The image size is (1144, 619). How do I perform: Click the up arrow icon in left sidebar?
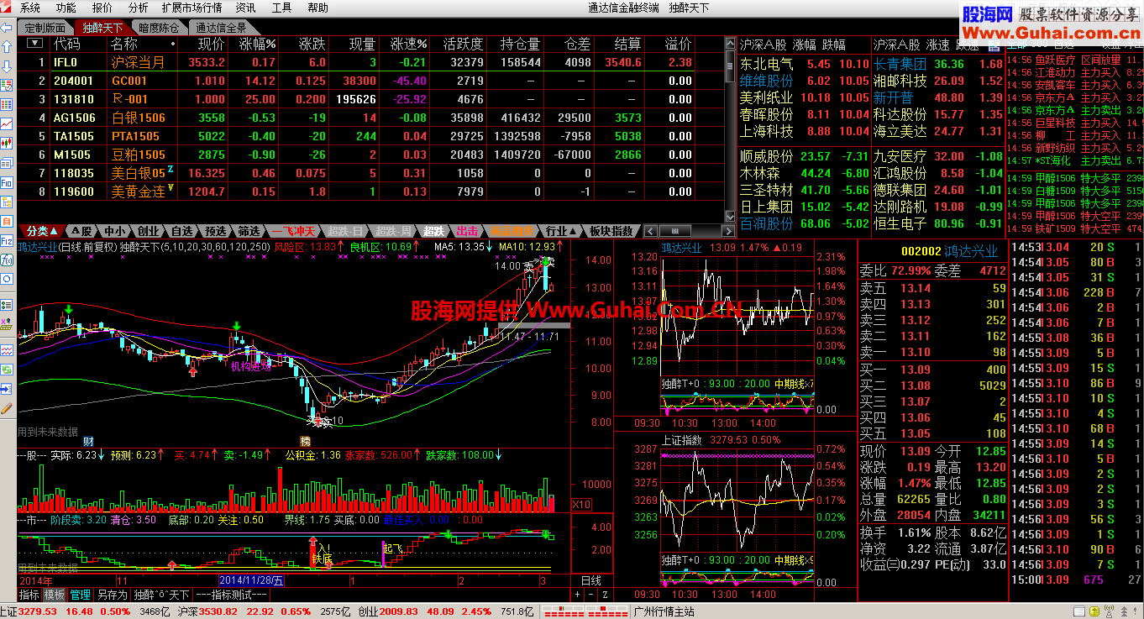7,48
